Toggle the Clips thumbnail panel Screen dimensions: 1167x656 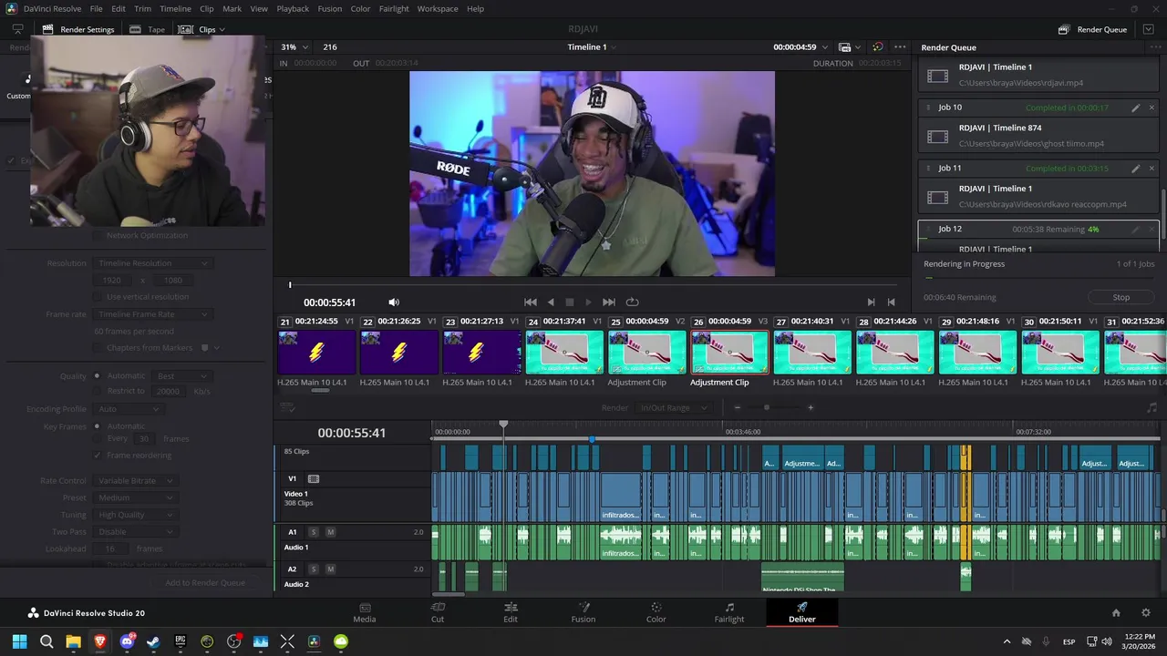200,29
